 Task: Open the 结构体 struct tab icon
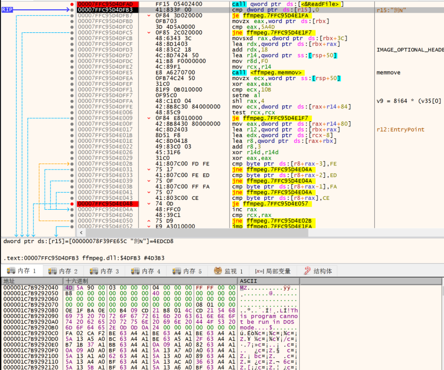click(x=307, y=271)
